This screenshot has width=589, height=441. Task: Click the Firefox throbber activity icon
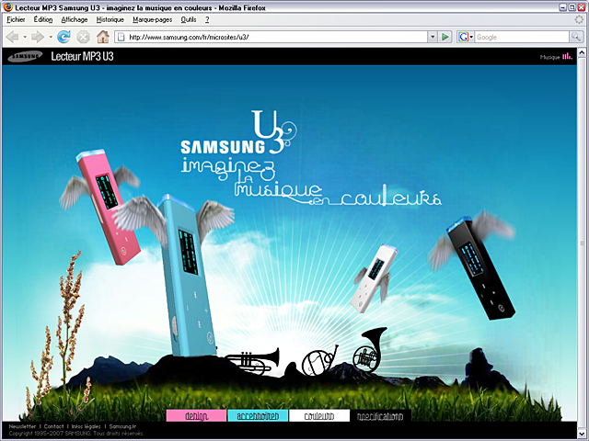pyautogui.click(x=579, y=19)
